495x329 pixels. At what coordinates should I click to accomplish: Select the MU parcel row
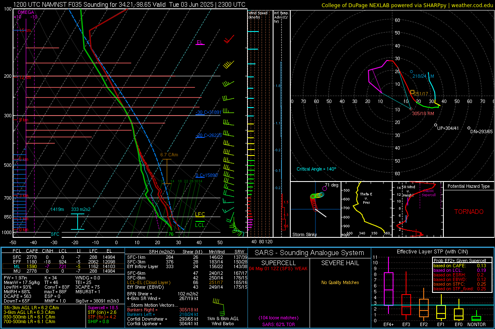63,271
